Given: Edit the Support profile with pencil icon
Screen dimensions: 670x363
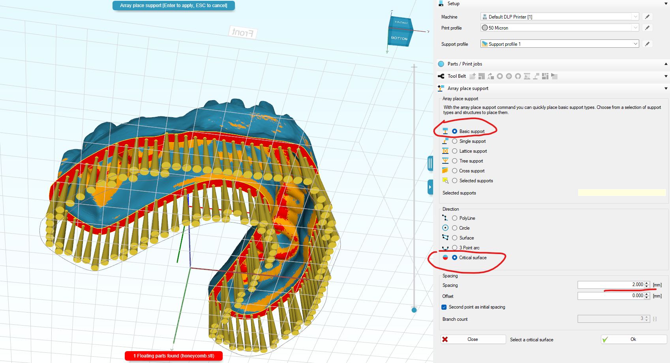Looking at the screenshot, I should click(x=647, y=44).
